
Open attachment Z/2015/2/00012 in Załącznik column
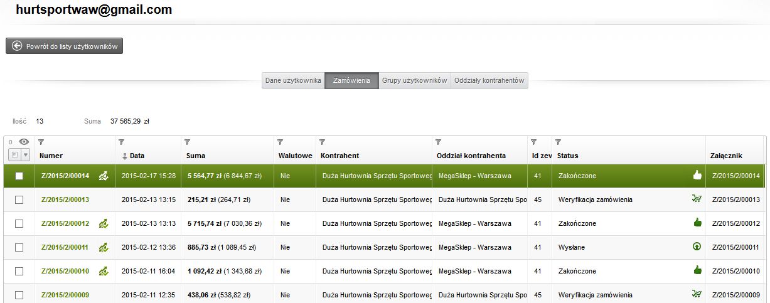coord(735,223)
